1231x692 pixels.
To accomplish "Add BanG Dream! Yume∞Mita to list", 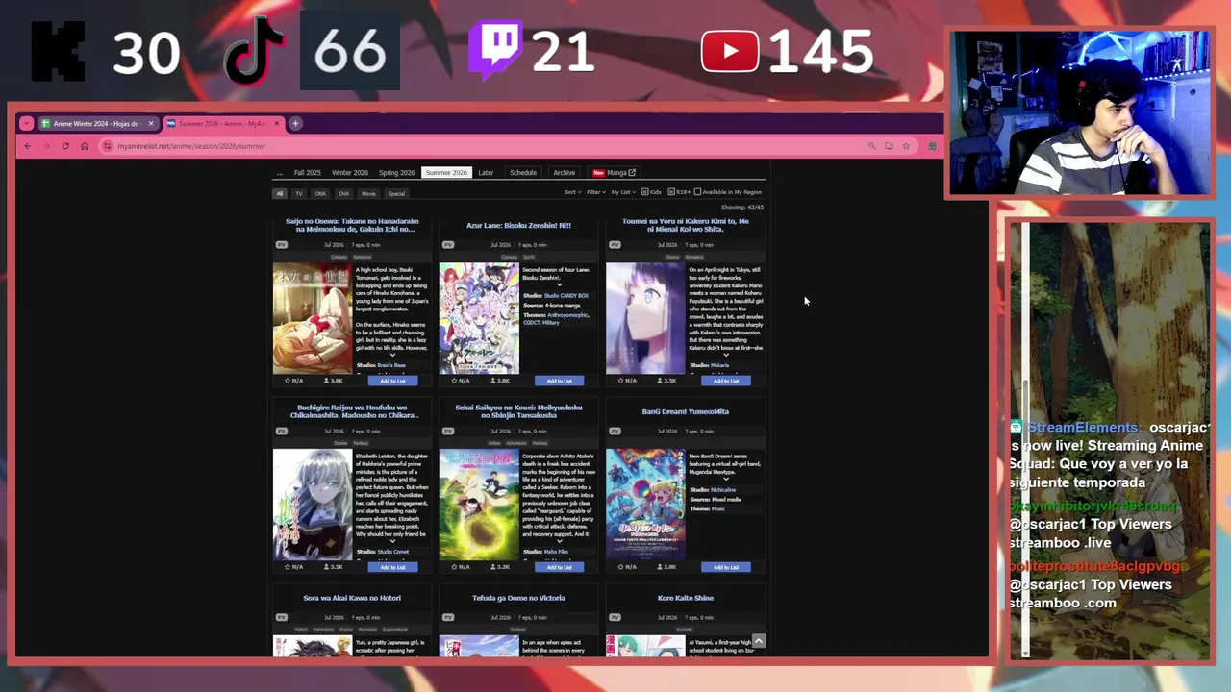I will click(x=725, y=567).
